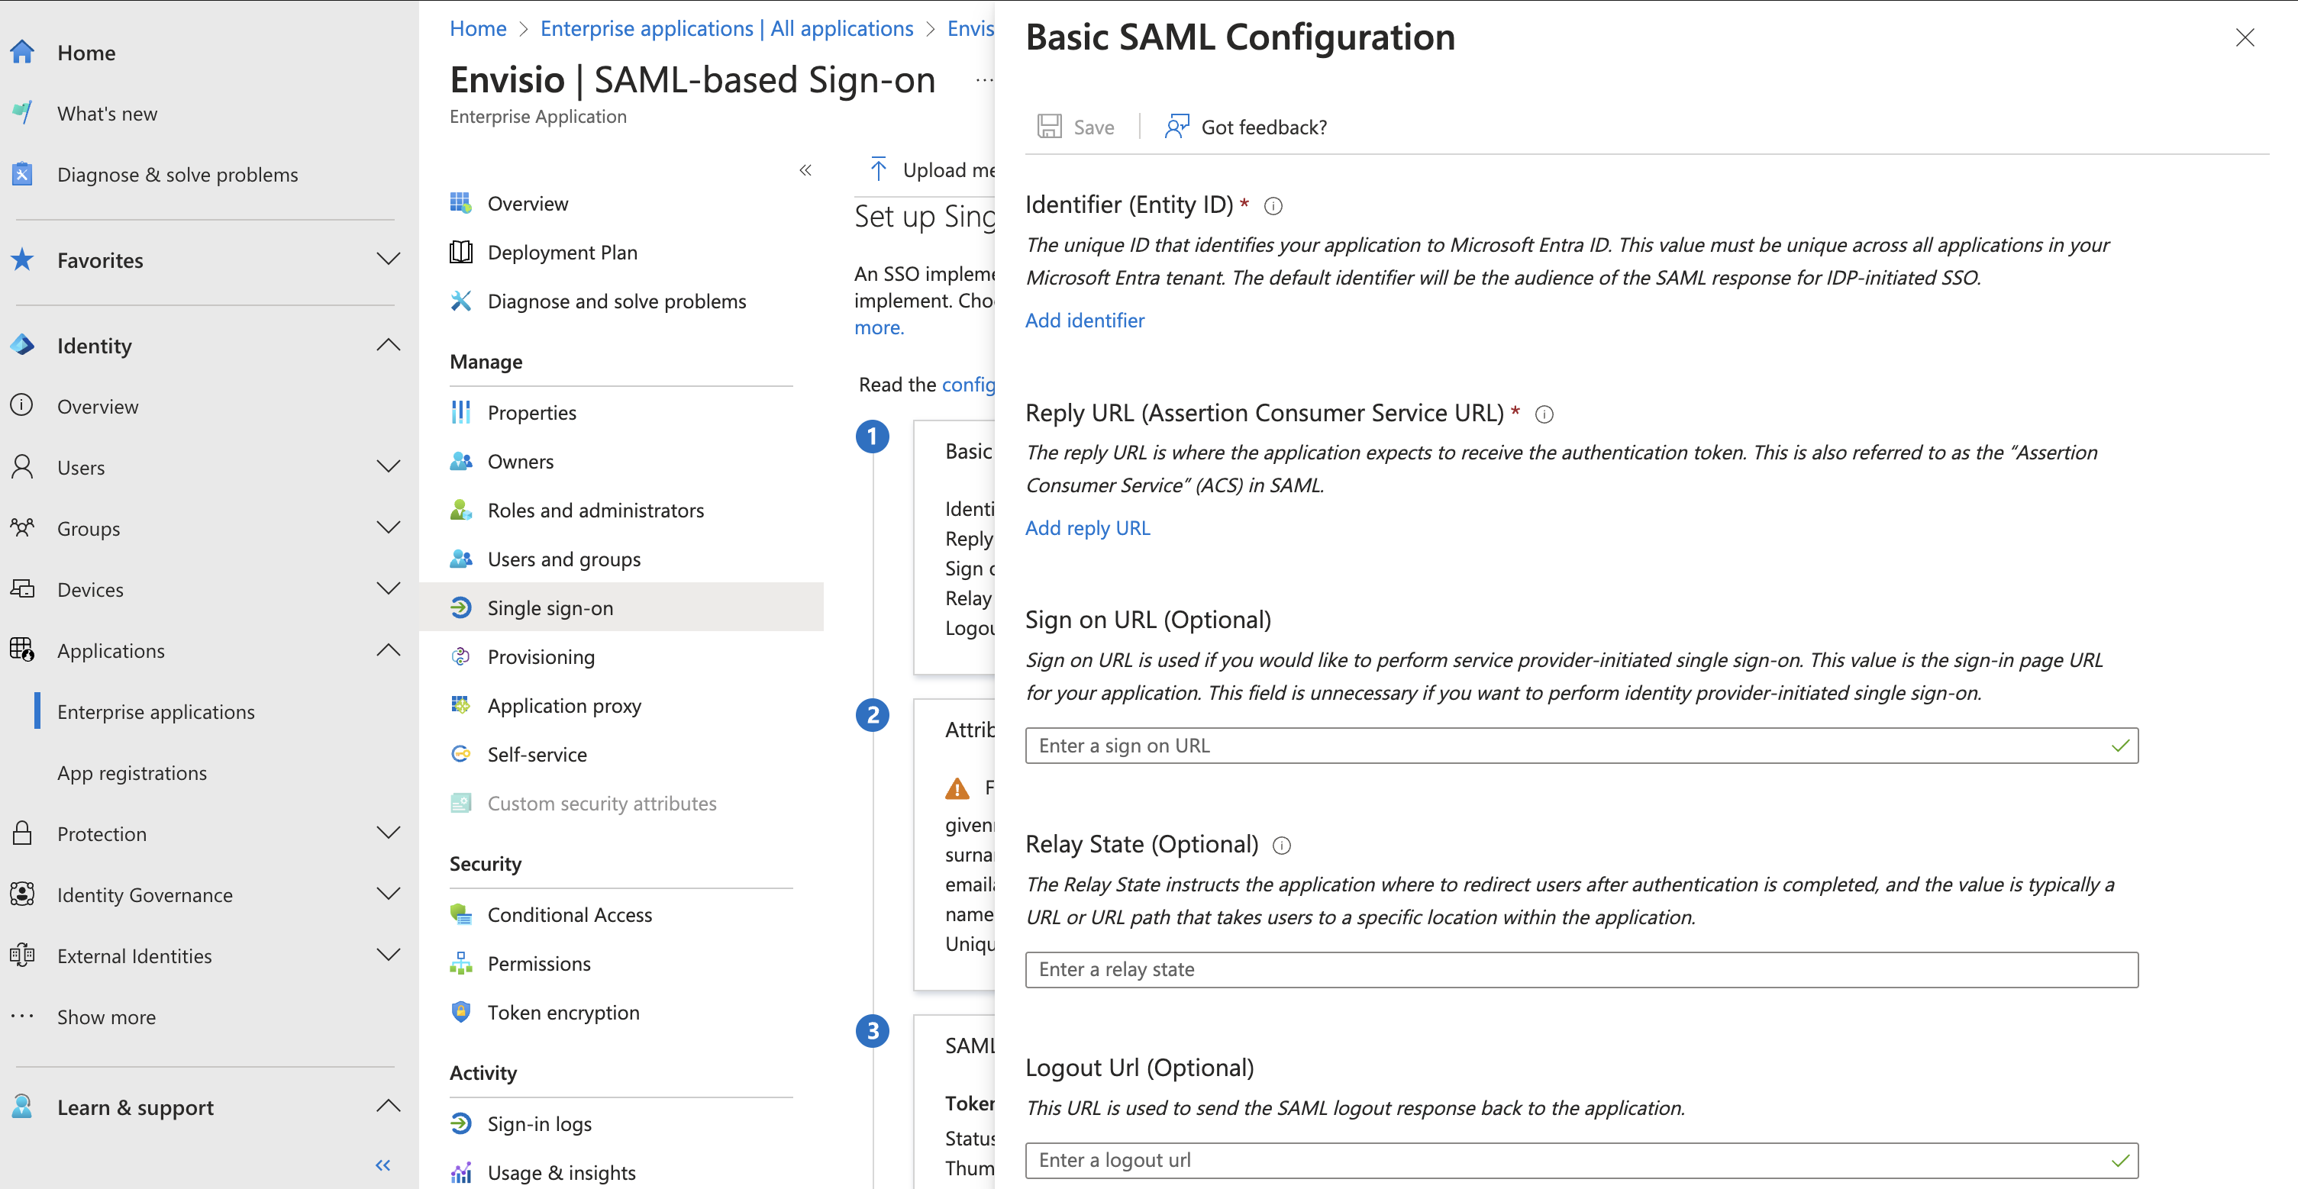2298x1189 pixels.
Task: Click Show more in left navigation
Action: [x=106, y=1017]
